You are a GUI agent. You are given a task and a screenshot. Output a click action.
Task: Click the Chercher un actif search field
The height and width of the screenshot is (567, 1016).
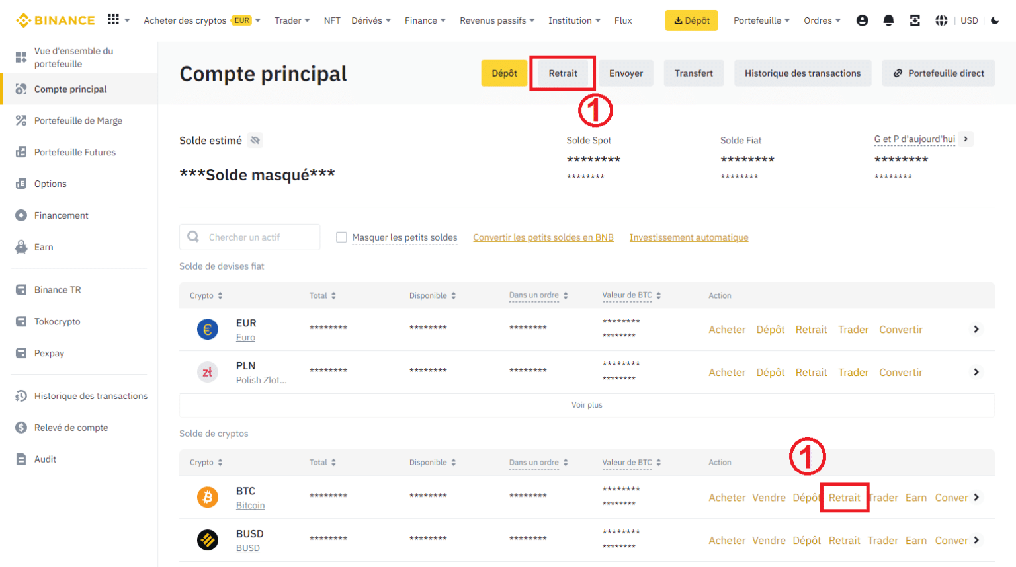click(250, 237)
